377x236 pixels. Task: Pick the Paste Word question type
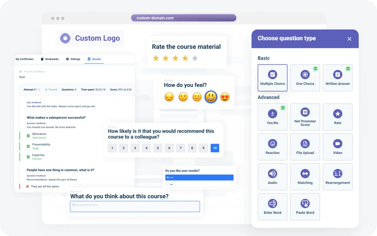[305, 206]
